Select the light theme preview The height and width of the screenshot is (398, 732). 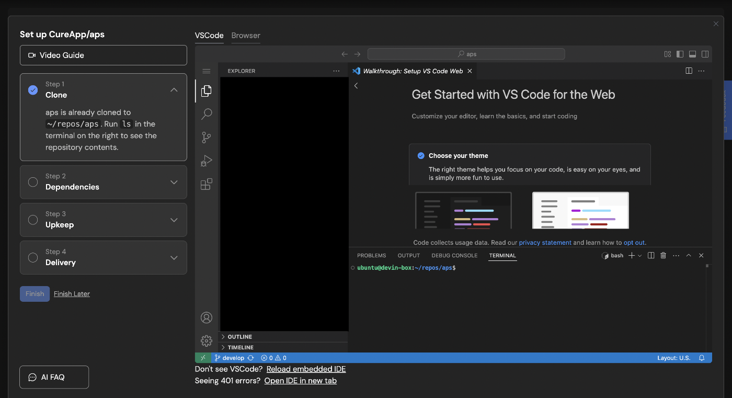click(580, 210)
